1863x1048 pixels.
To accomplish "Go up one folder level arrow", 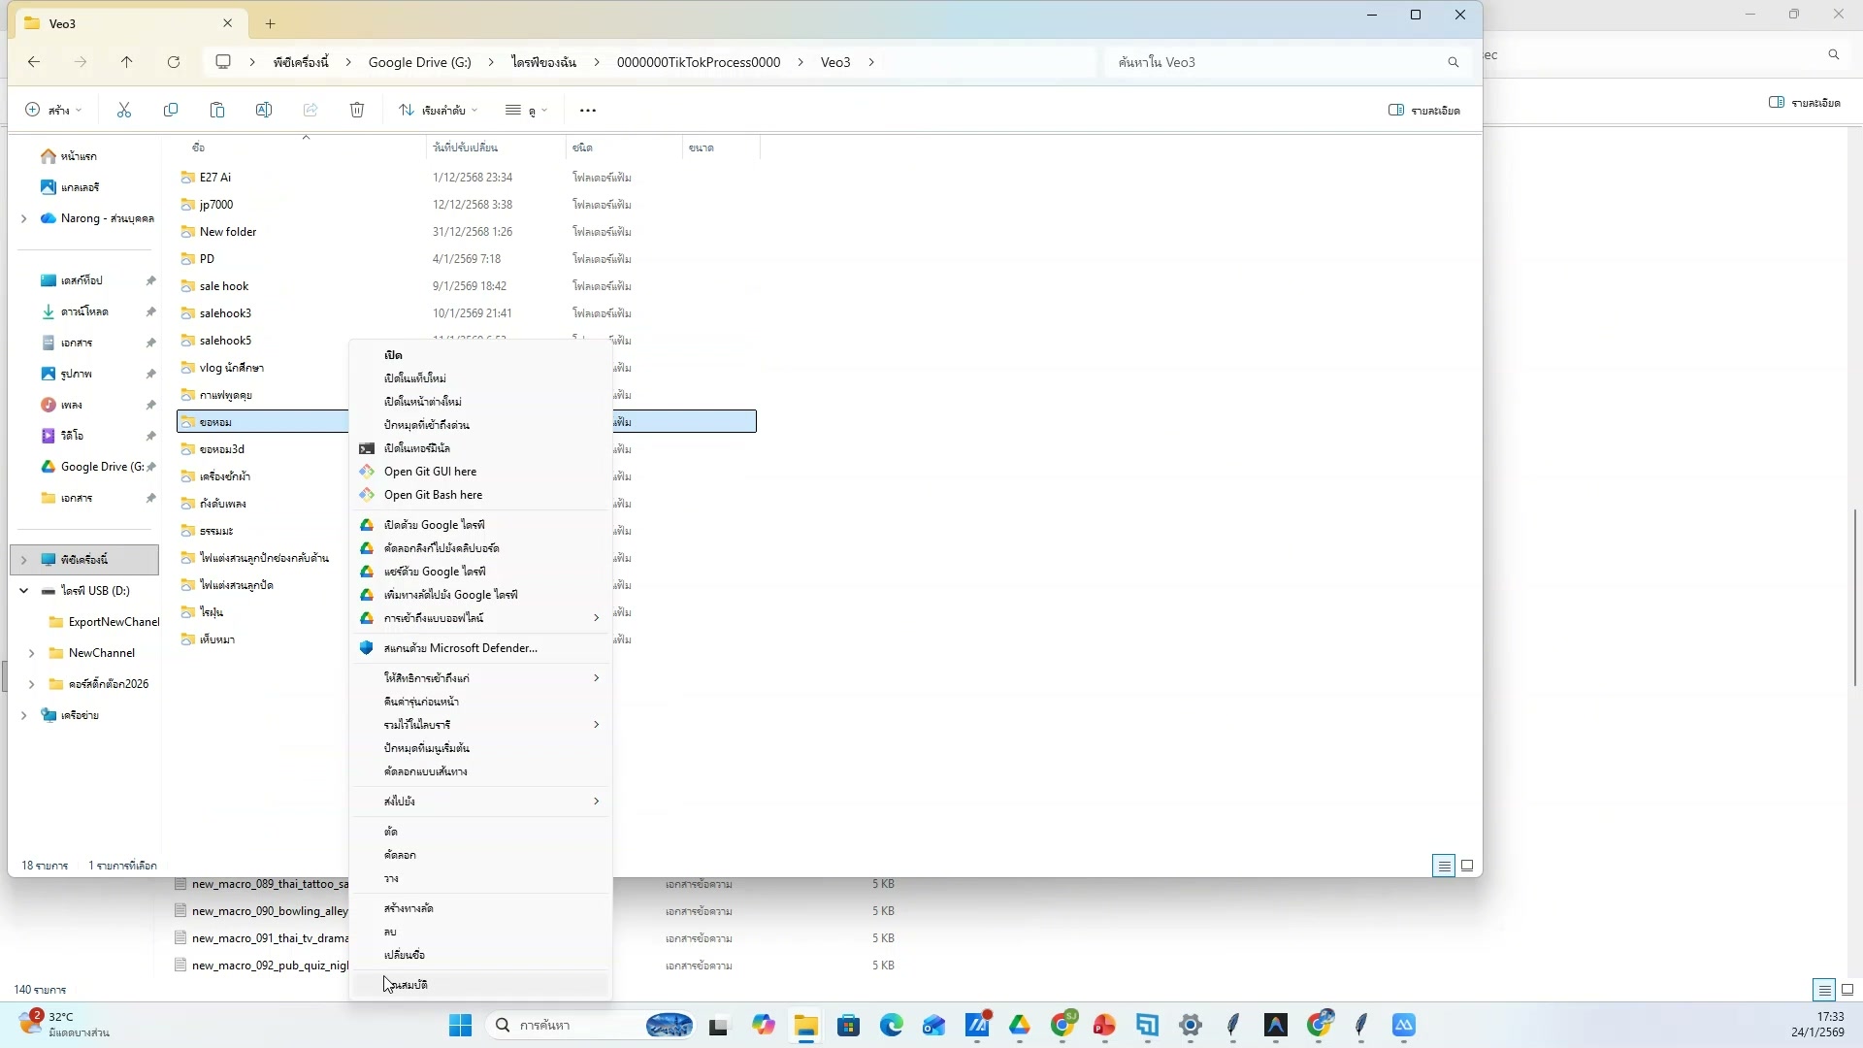I will coord(126,62).
